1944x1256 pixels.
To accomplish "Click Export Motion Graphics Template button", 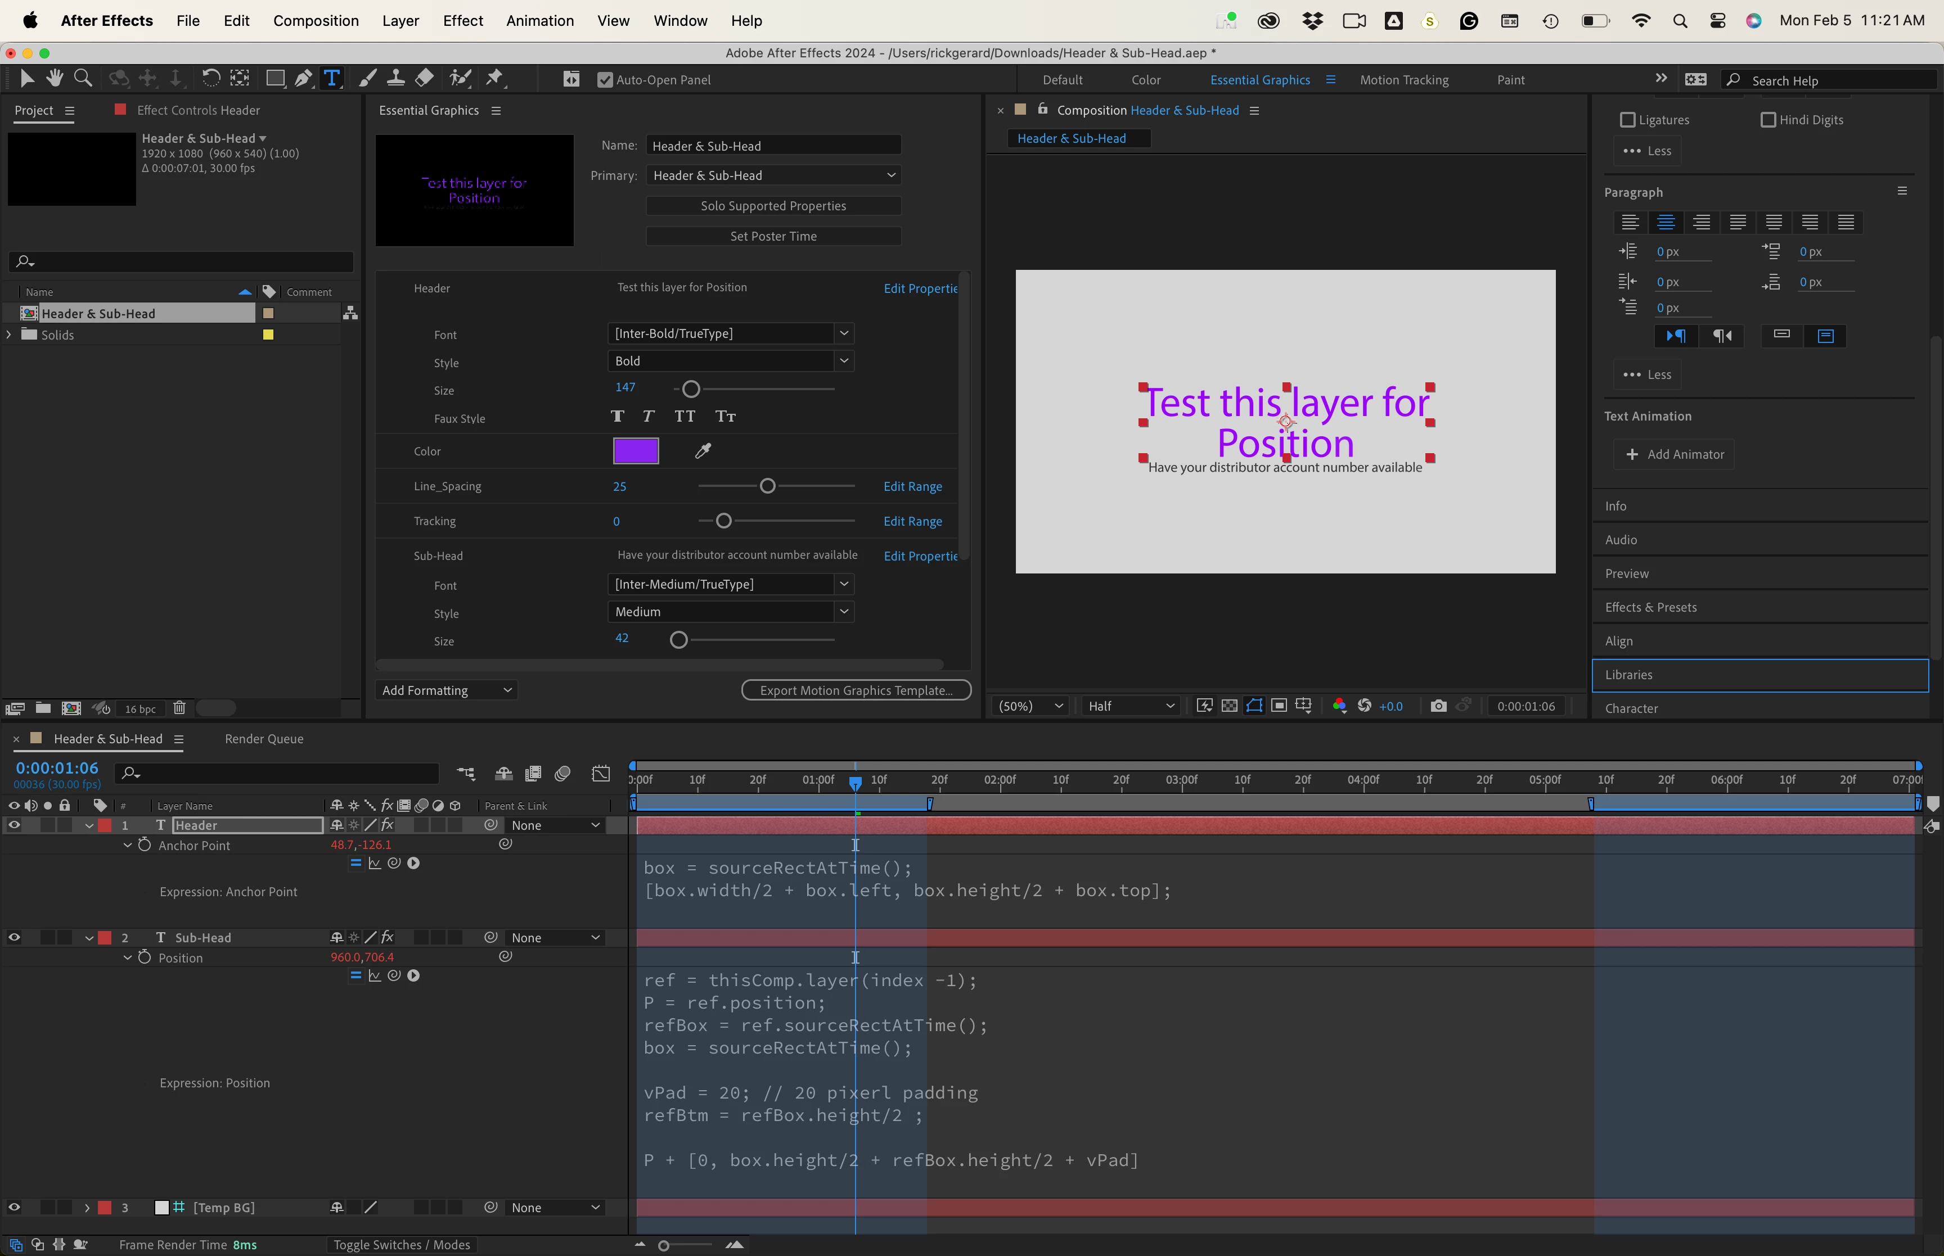I will coord(856,691).
